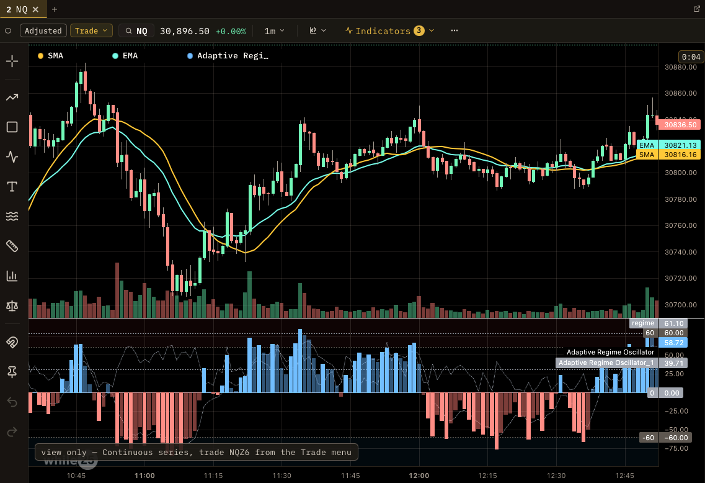
Task: Click the 58.72 blue value label
Action: pos(673,343)
